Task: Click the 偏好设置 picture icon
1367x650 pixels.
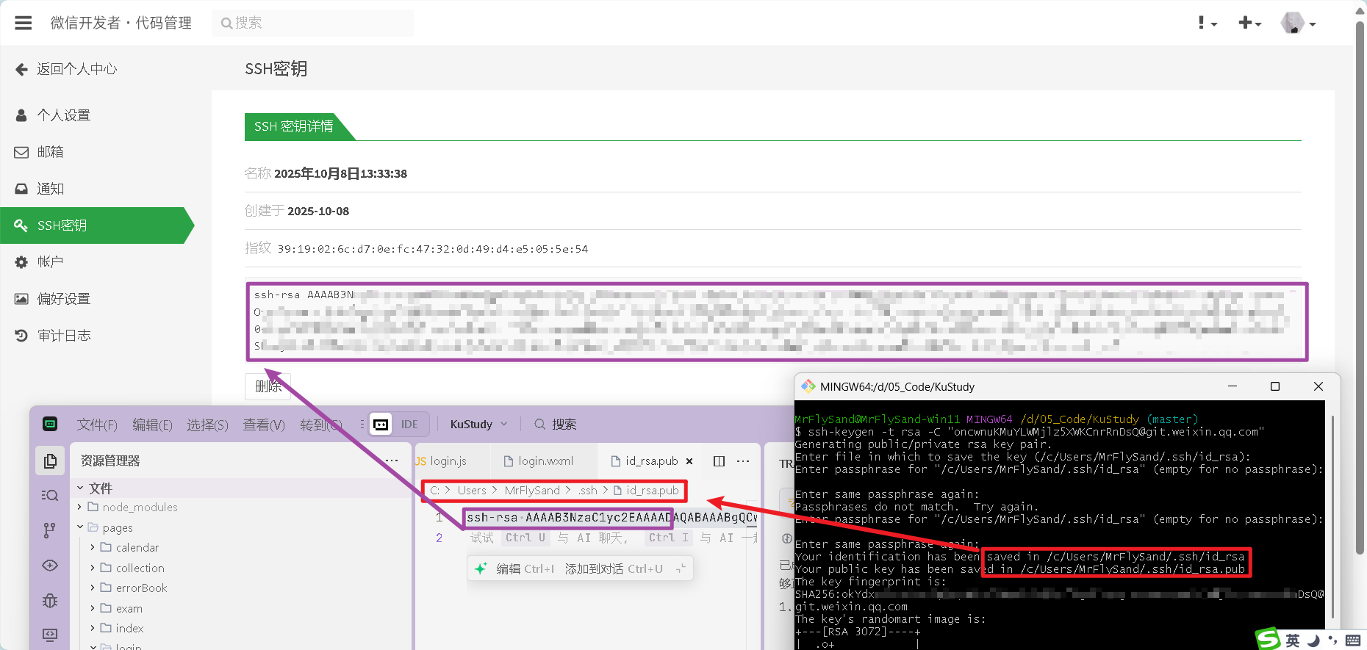Action: point(21,299)
